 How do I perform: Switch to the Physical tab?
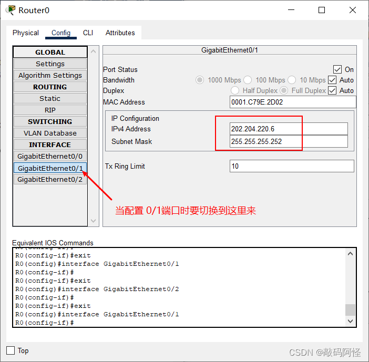25,33
